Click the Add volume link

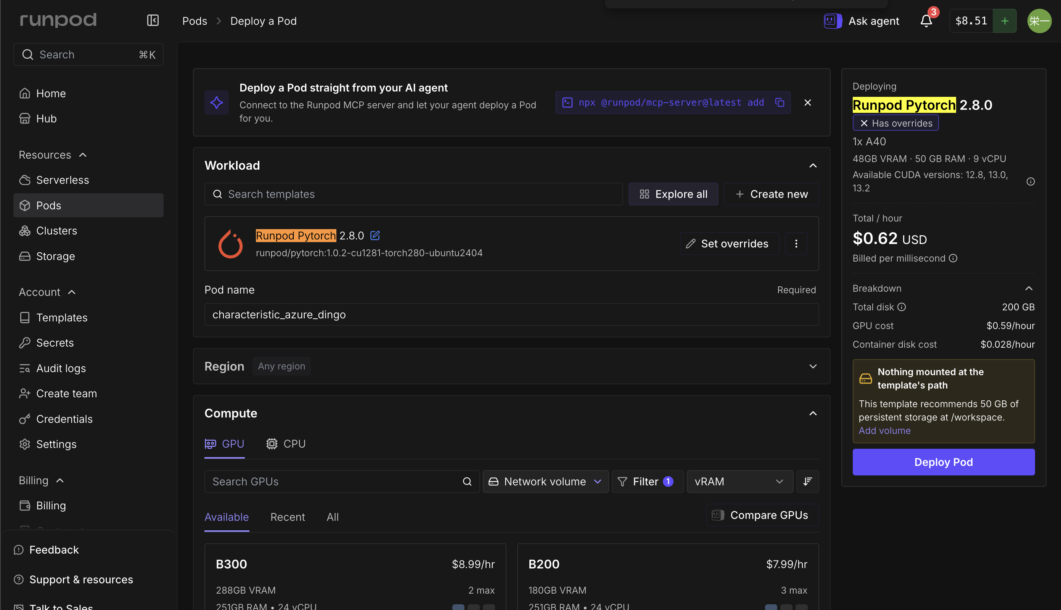click(x=884, y=430)
